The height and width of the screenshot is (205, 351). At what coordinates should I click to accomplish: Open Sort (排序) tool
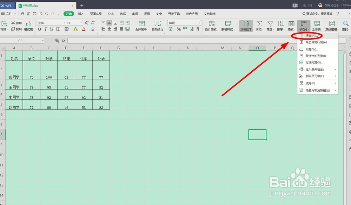click(x=281, y=26)
